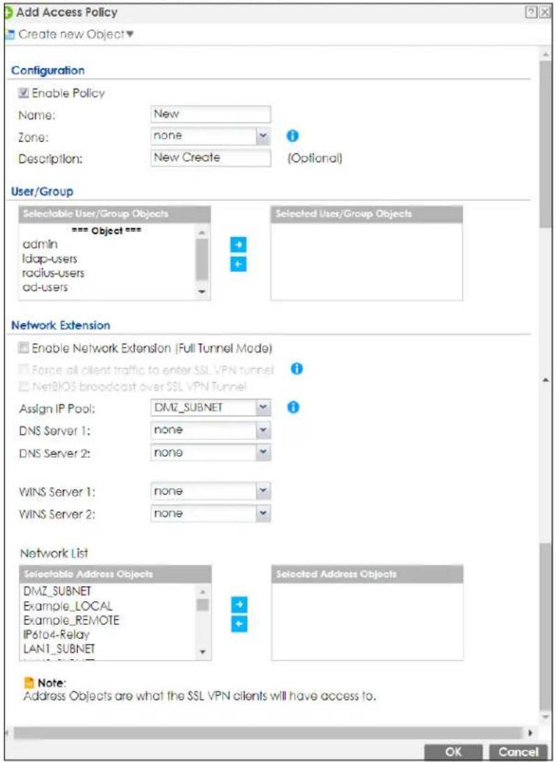This screenshot has width=556, height=762.
Task: Click the Cancel button
Action: [519, 752]
